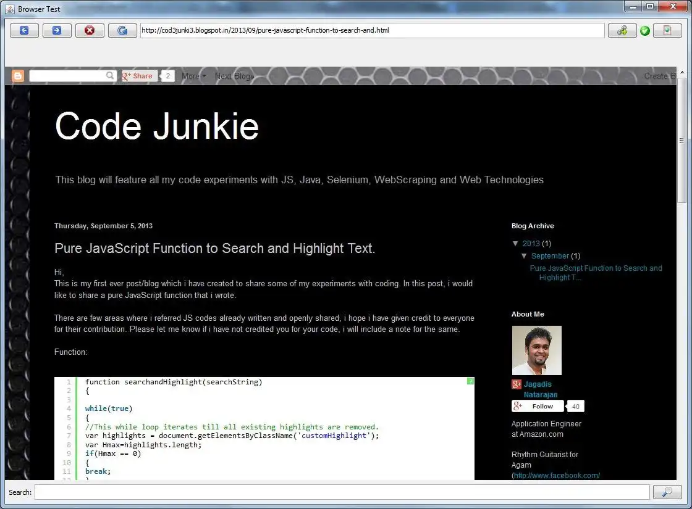Click the magnifier in Blogger search box
The height and width of the screenshot is (509, 692).
point(110,76)
